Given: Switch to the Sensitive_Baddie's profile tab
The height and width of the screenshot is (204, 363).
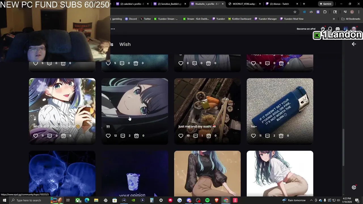Looking at the screenshot, I should [170, 4].
